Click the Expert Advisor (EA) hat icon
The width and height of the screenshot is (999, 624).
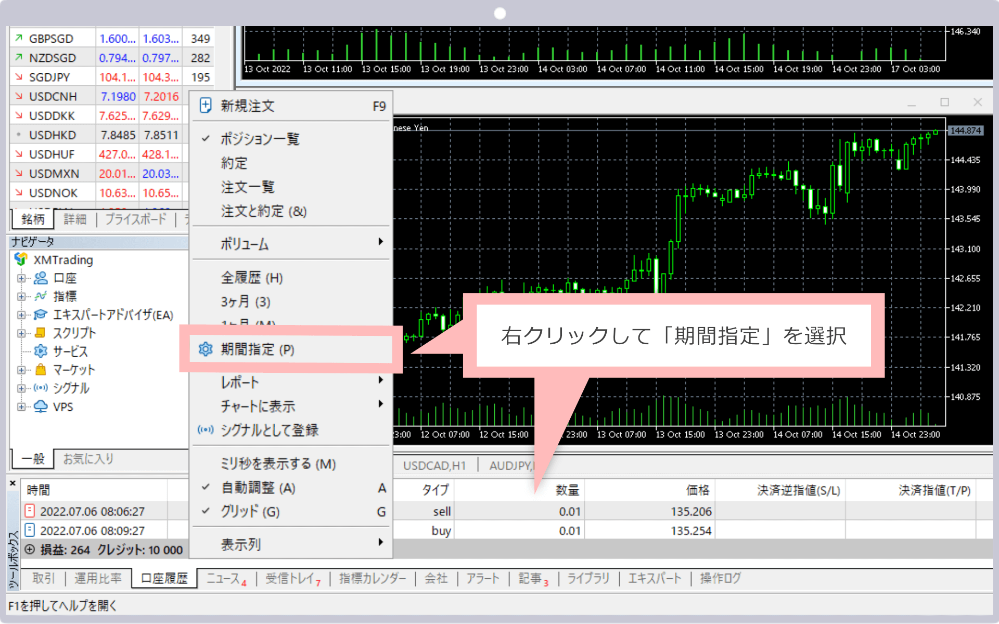(x=41, y=315)
